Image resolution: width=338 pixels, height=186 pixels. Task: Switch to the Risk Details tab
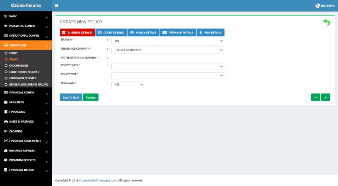point(211,32)
